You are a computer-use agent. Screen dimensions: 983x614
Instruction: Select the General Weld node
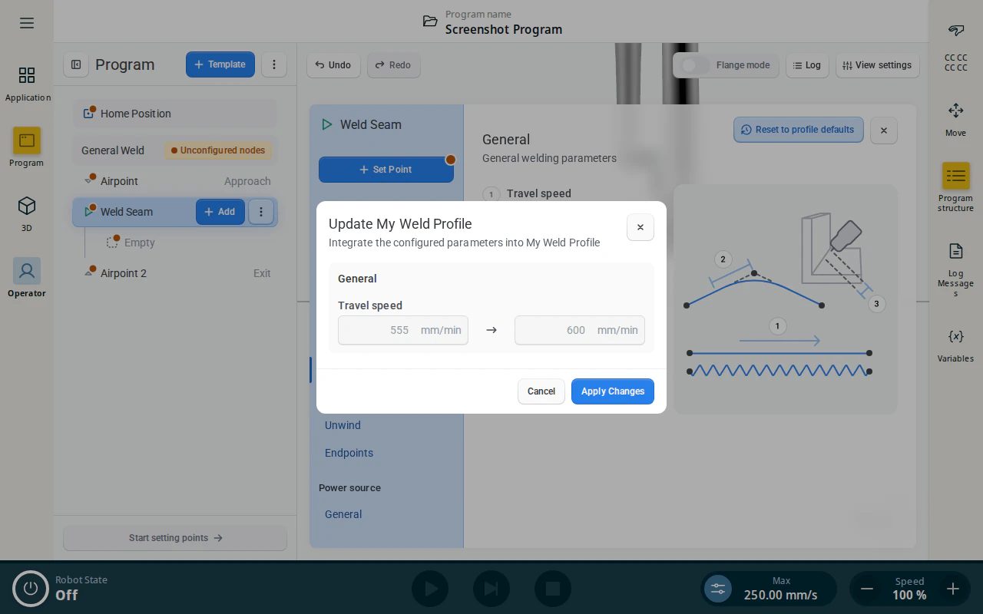click(x=175, y=150)
